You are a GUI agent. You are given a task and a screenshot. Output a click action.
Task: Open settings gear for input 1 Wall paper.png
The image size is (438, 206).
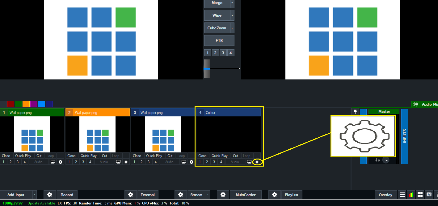(x=61, y=162)
